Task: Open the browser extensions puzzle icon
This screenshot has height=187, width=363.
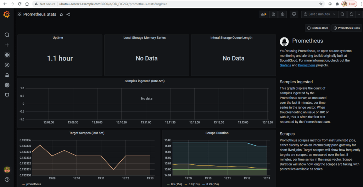Action: point(337,4)
